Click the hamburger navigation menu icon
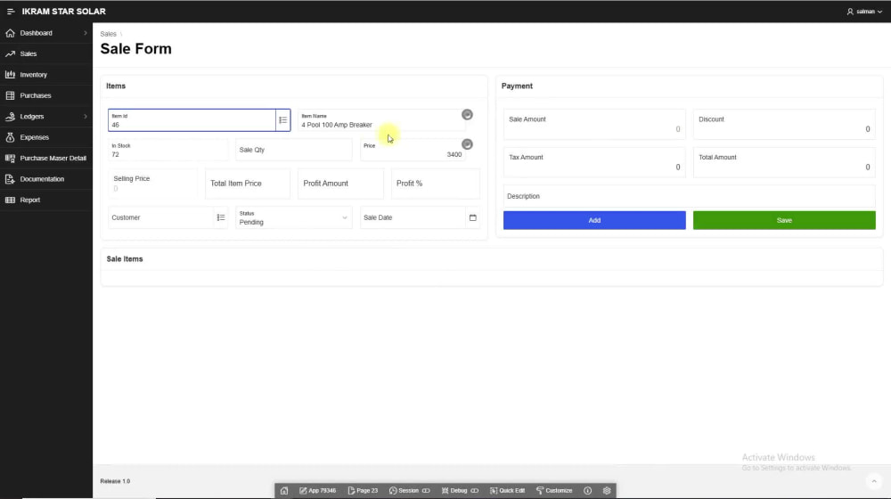891x499 pixels. [x=10, y=12]
